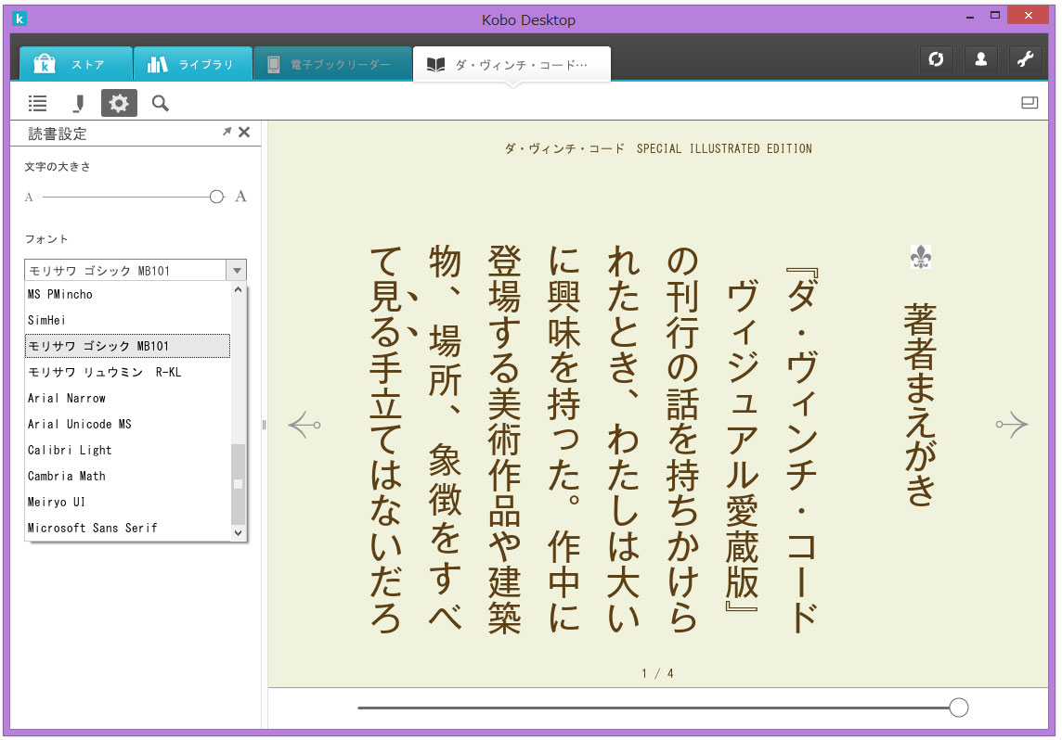Click the large A increase font size
The width and height of the screenshot is (1062, 740).
[240, 197]
